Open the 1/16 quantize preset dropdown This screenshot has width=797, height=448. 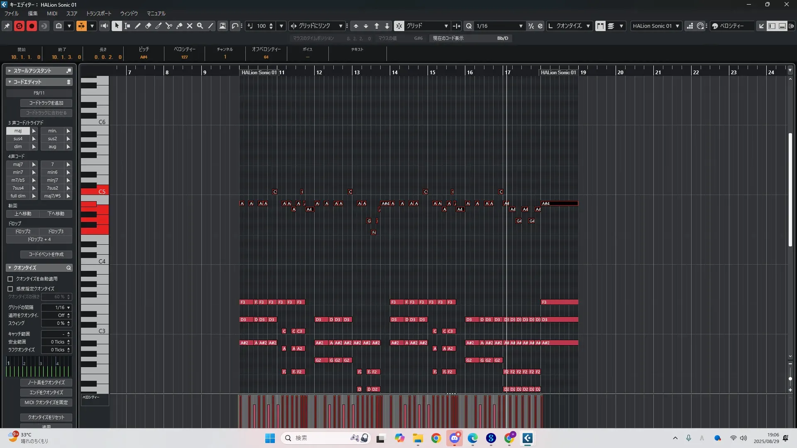521,26
